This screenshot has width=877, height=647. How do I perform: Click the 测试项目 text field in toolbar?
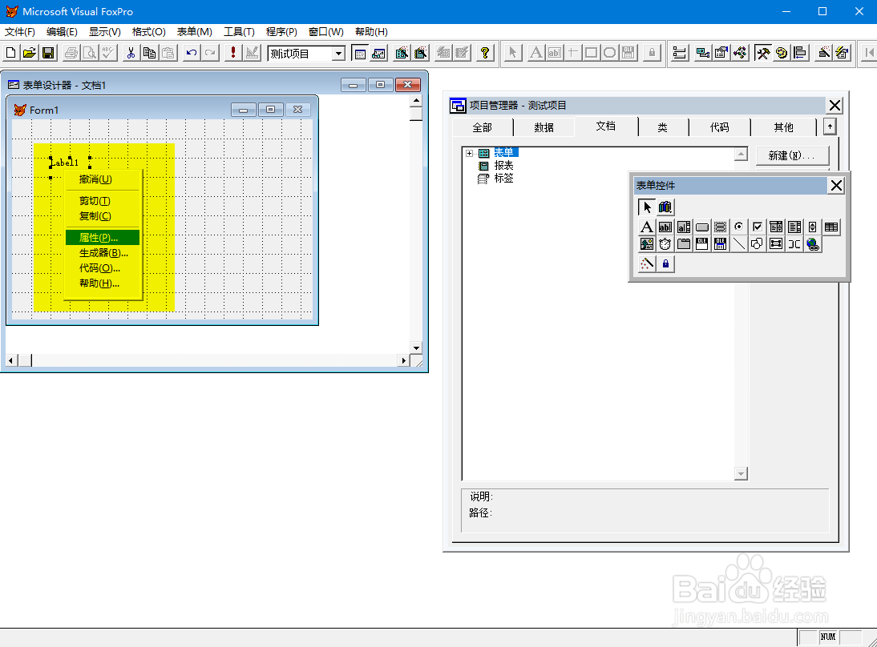pyautogui.click(x=299, y=54)
